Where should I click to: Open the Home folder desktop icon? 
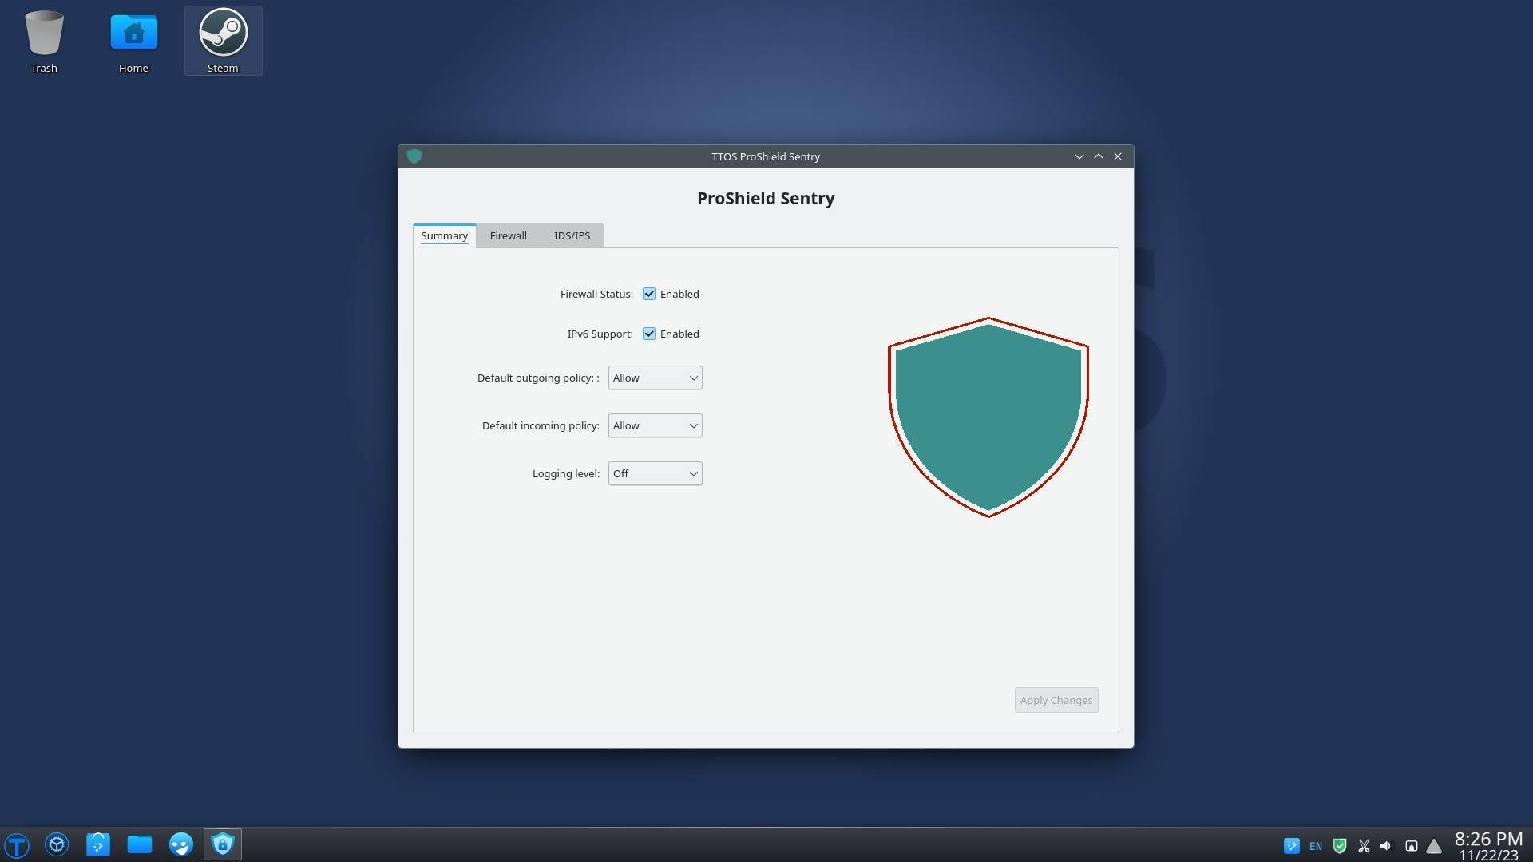(x=133, y=40)
